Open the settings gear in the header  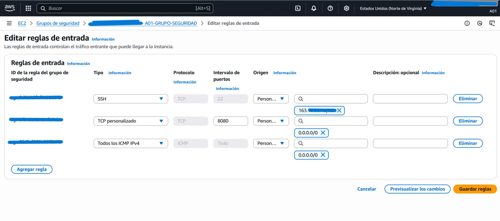click(346, 8)
